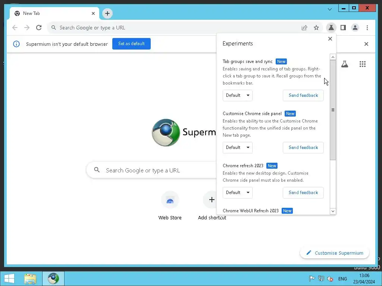
Task: Toggle the side panel icon
Action: click(343, 28)
